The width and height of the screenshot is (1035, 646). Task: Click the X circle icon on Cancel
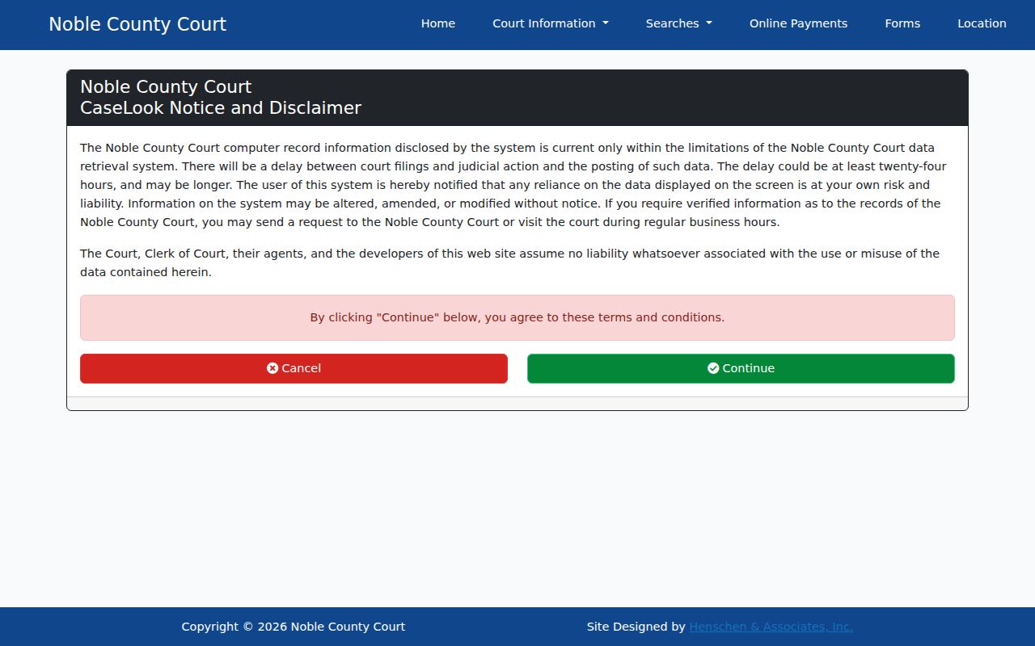[x=272, y=368]
